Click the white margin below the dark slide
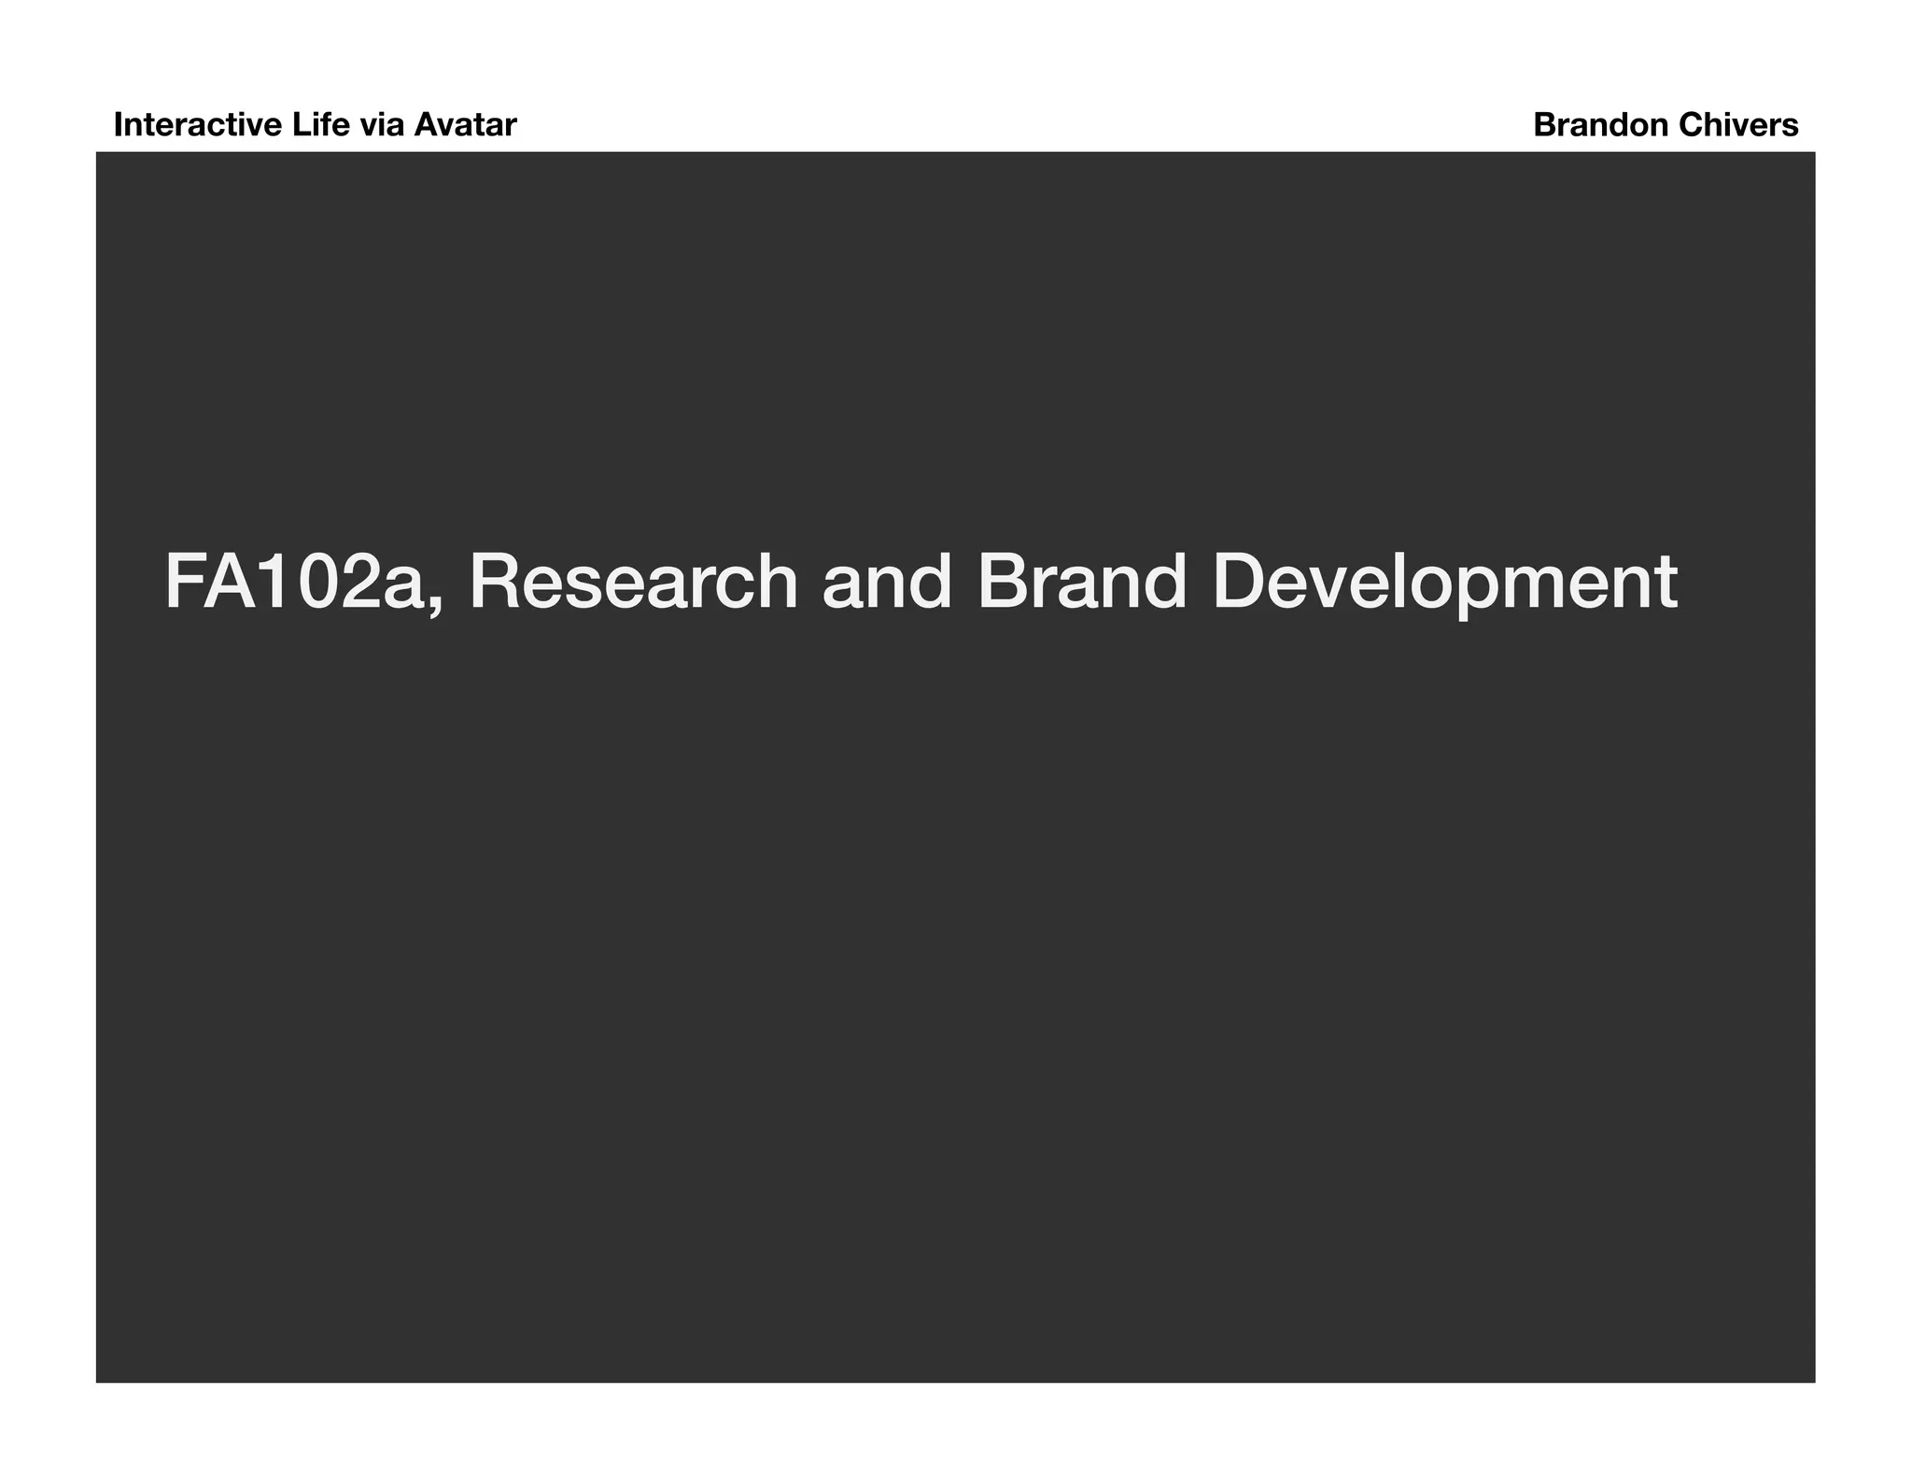 [x=955, y=1430]
